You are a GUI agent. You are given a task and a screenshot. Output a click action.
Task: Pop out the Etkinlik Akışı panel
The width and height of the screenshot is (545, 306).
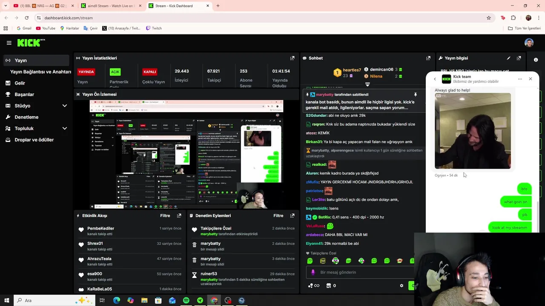tap(179, 216)
